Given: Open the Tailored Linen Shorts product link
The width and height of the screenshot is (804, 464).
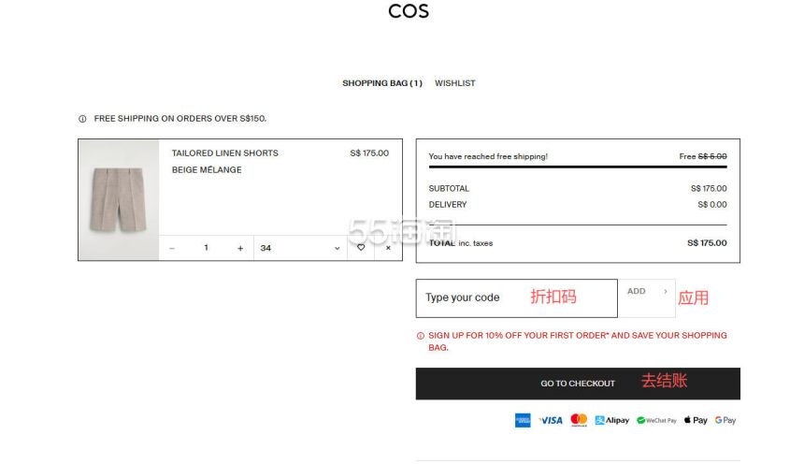Looking at the screenshot, I should tap(225, 153).
